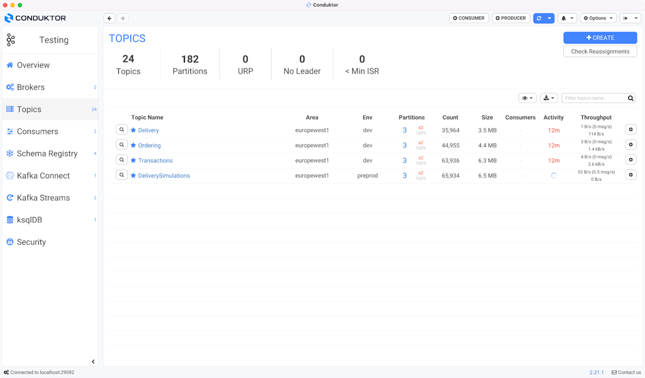645x378 pixels.
Task: Open Schema Registry in the sidebar
Action: [x=51, y=153]
